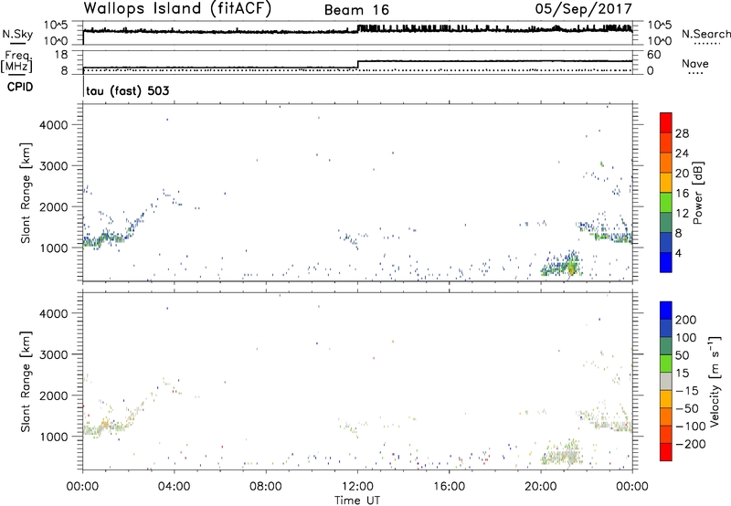Image resolution: width=731 pixels, height=506 pixels.
Task: Click the 'N.Search' legend label
Action: coord(705,34)
